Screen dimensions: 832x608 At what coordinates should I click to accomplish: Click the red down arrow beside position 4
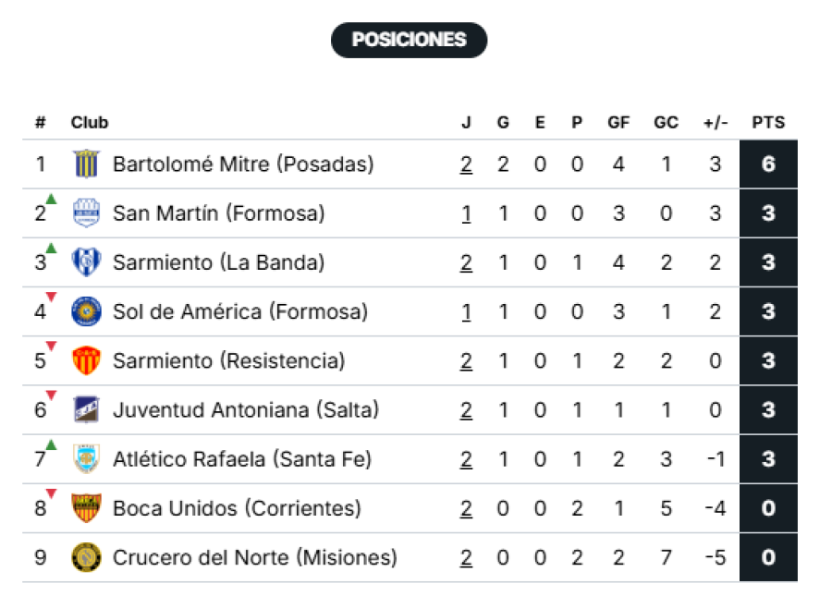[x=52, y=297]
